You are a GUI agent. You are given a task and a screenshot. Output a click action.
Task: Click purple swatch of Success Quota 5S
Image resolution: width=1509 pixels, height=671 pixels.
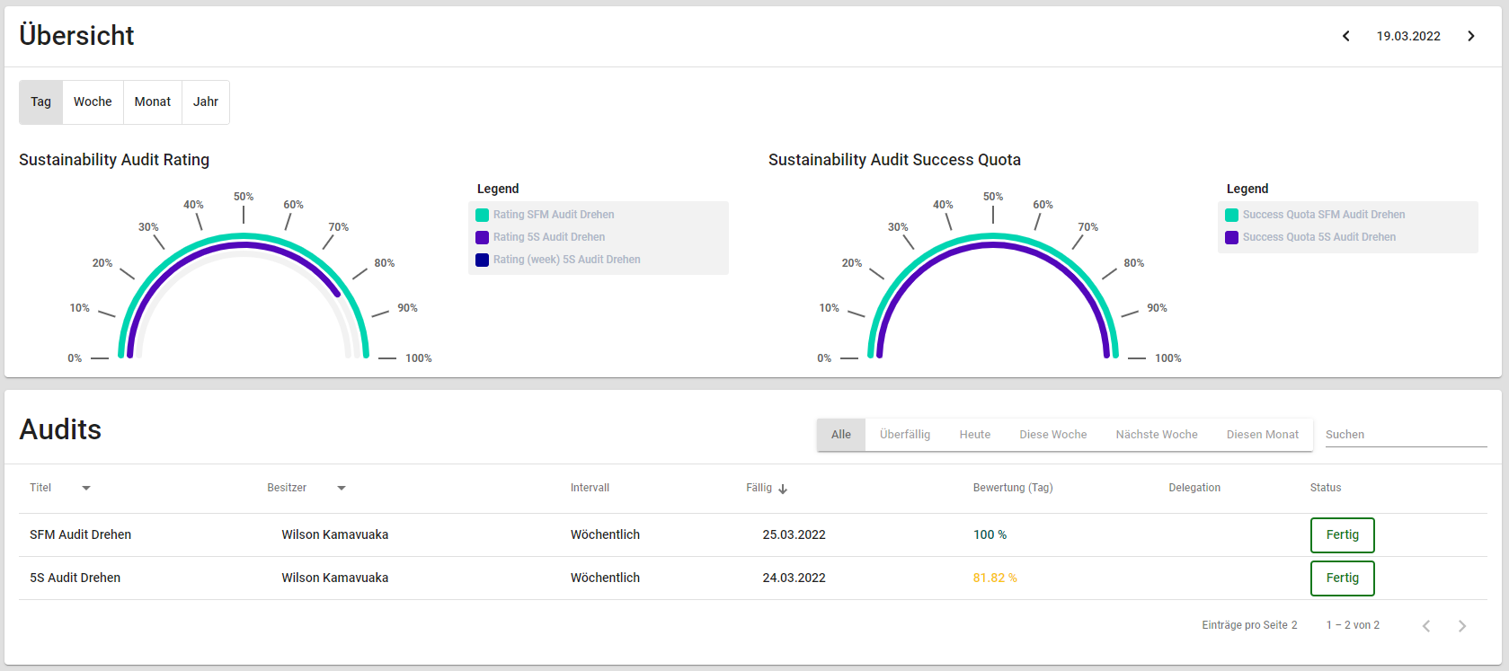click(1231, 237)
